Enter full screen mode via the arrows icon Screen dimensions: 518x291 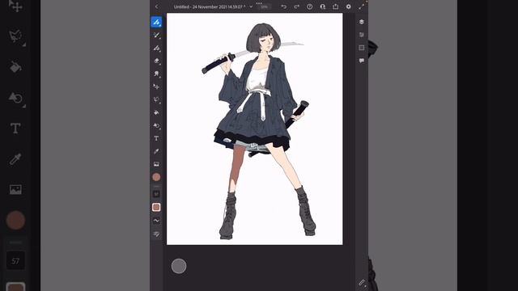(x=362, y=6)
